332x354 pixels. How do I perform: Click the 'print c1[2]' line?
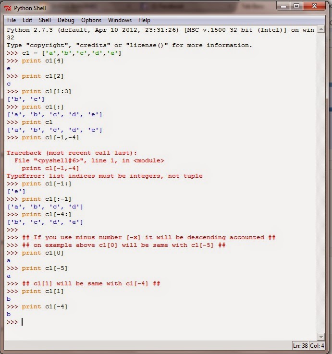click(43, 76)
